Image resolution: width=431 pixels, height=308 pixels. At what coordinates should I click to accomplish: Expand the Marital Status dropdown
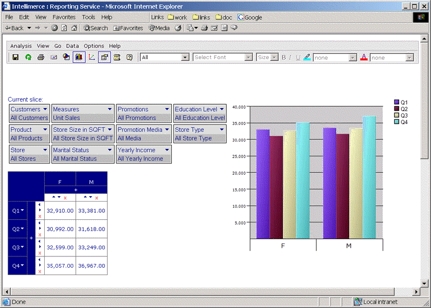coord(110,150)
